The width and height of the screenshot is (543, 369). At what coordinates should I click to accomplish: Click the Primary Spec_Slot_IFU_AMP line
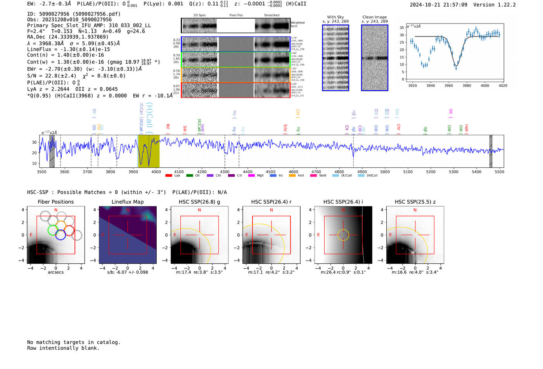pyautogui.click(x=89, y=26)
